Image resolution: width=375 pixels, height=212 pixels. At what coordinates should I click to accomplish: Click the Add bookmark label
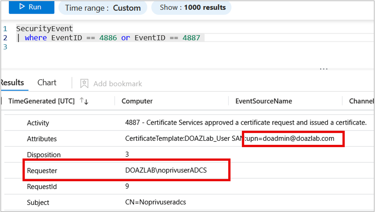pyautogui.click(x=118, y=84)
